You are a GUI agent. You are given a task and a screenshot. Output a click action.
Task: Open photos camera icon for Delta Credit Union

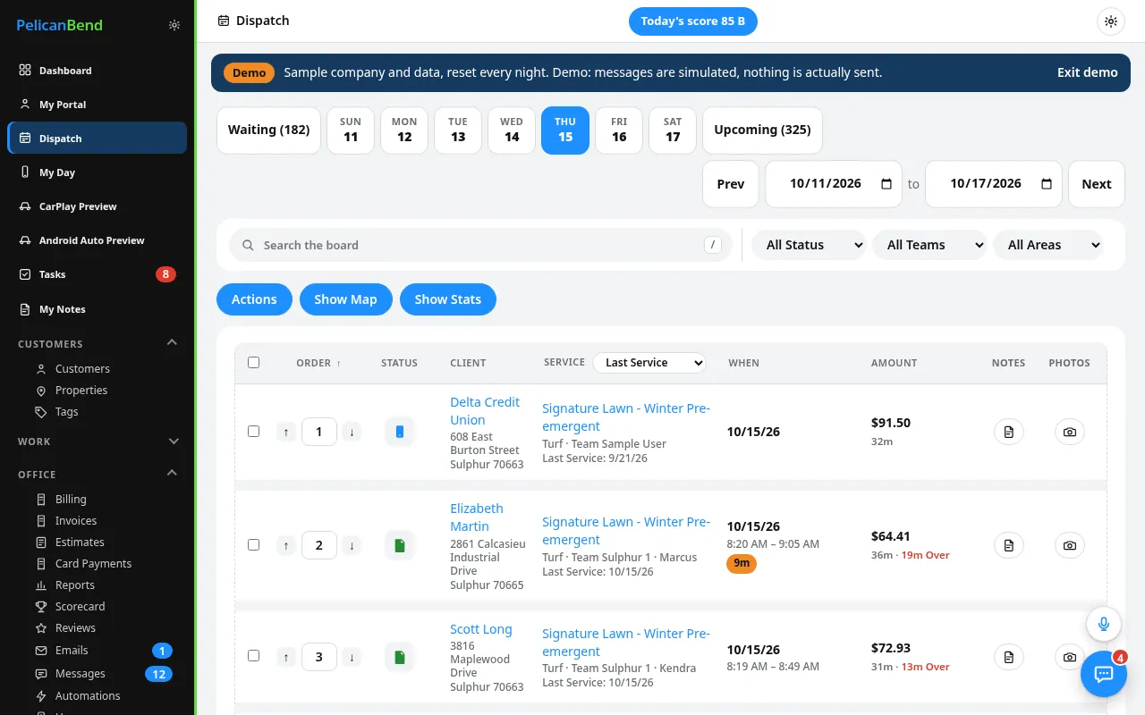[1069, 432]
